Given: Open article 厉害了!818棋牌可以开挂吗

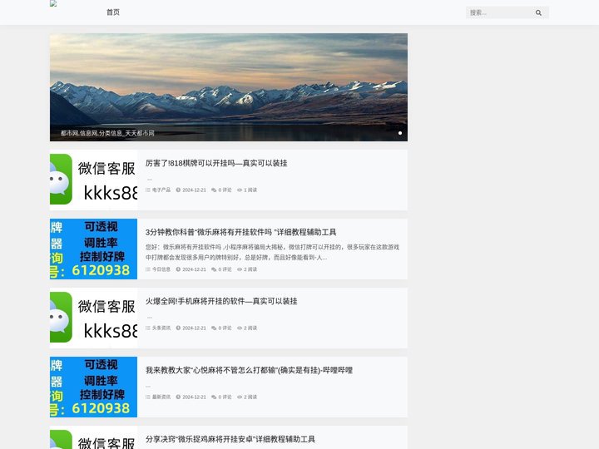Looking at the screenshot, I should pos(216,163).
